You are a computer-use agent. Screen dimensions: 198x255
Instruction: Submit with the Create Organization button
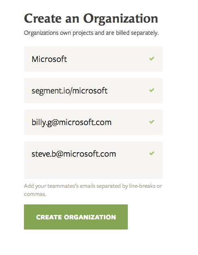pos(76,217)
